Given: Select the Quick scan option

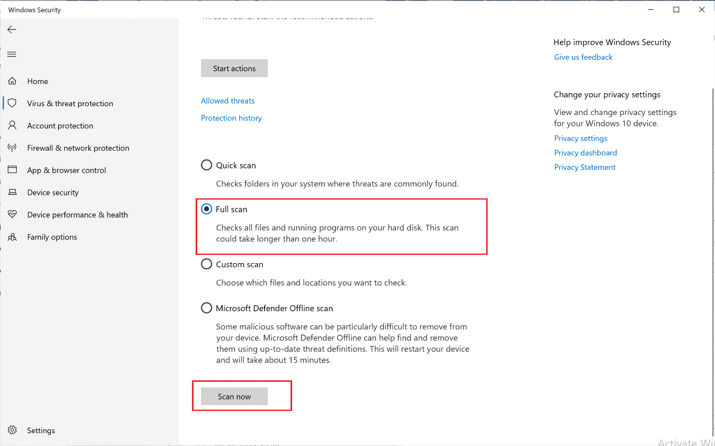Looking at the screenshot, I should pyautogui.click(x=206, y=165).
